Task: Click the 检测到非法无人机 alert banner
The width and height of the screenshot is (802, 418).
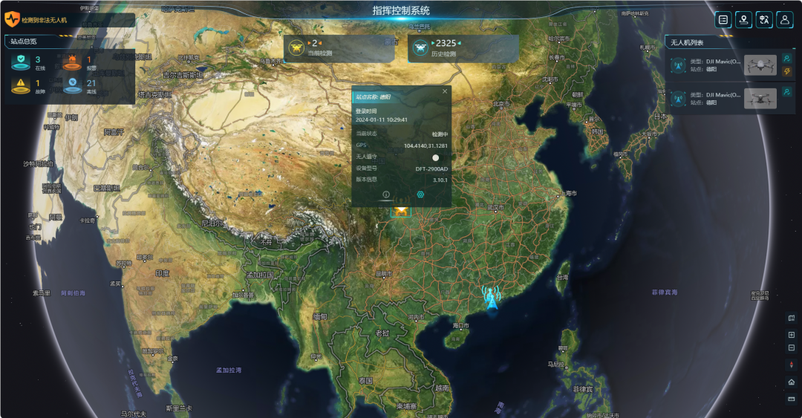Action: [x=45, y=20]
